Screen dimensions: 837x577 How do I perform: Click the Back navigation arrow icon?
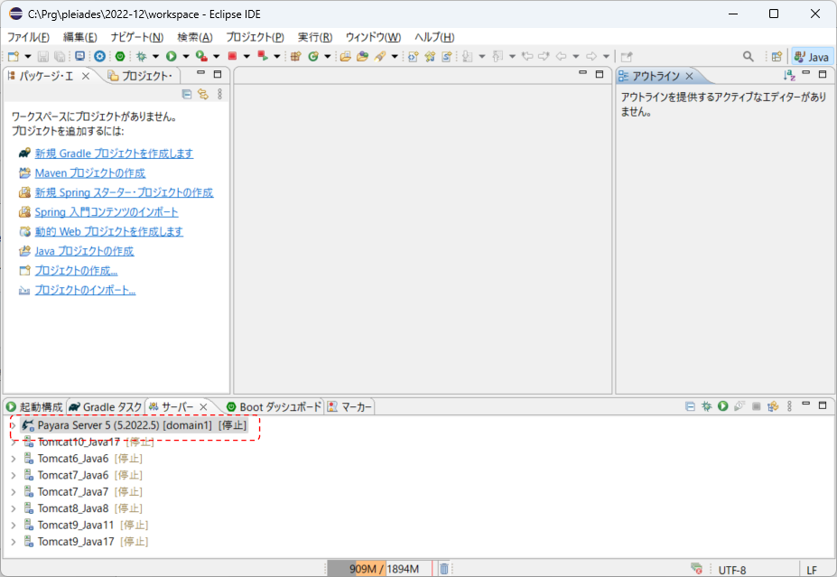(561, 56)
